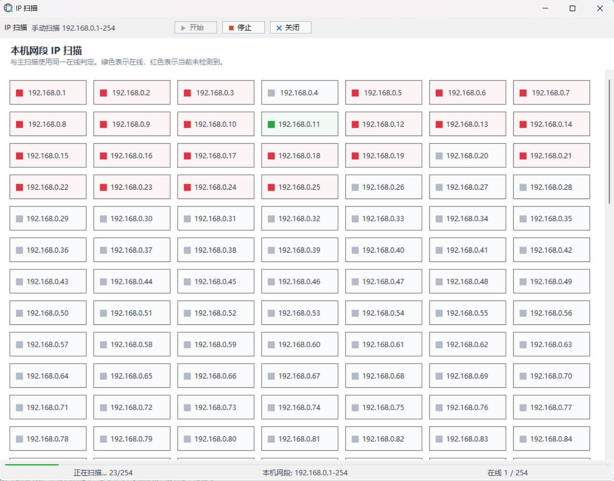Select the 192.168.0.6 host tile
614x481 pixels.
tap(468, 92)
